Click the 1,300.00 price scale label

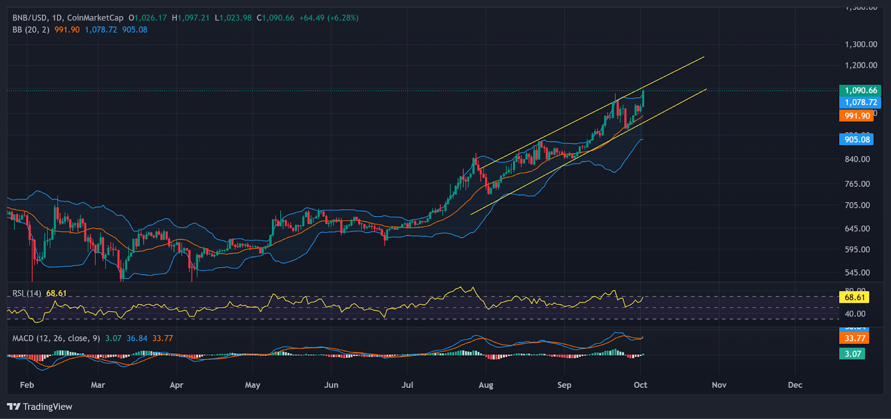[860, 45]
